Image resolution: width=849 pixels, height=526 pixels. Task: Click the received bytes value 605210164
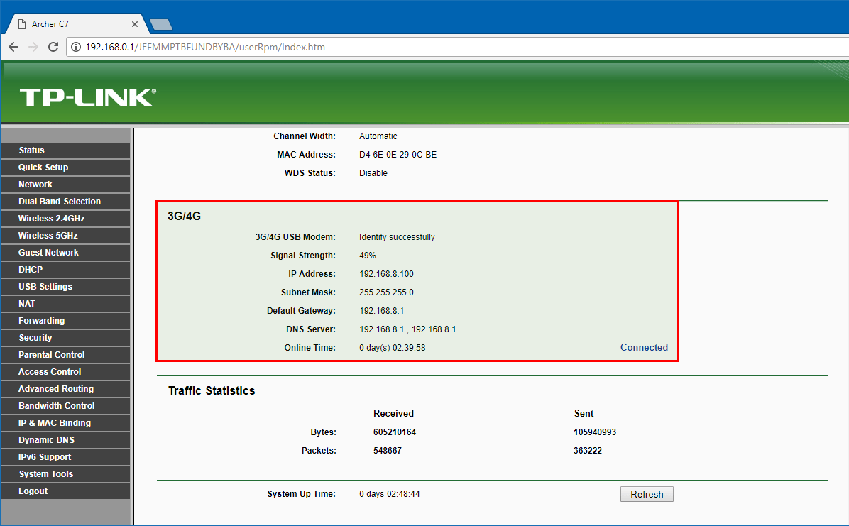(395, 432)
